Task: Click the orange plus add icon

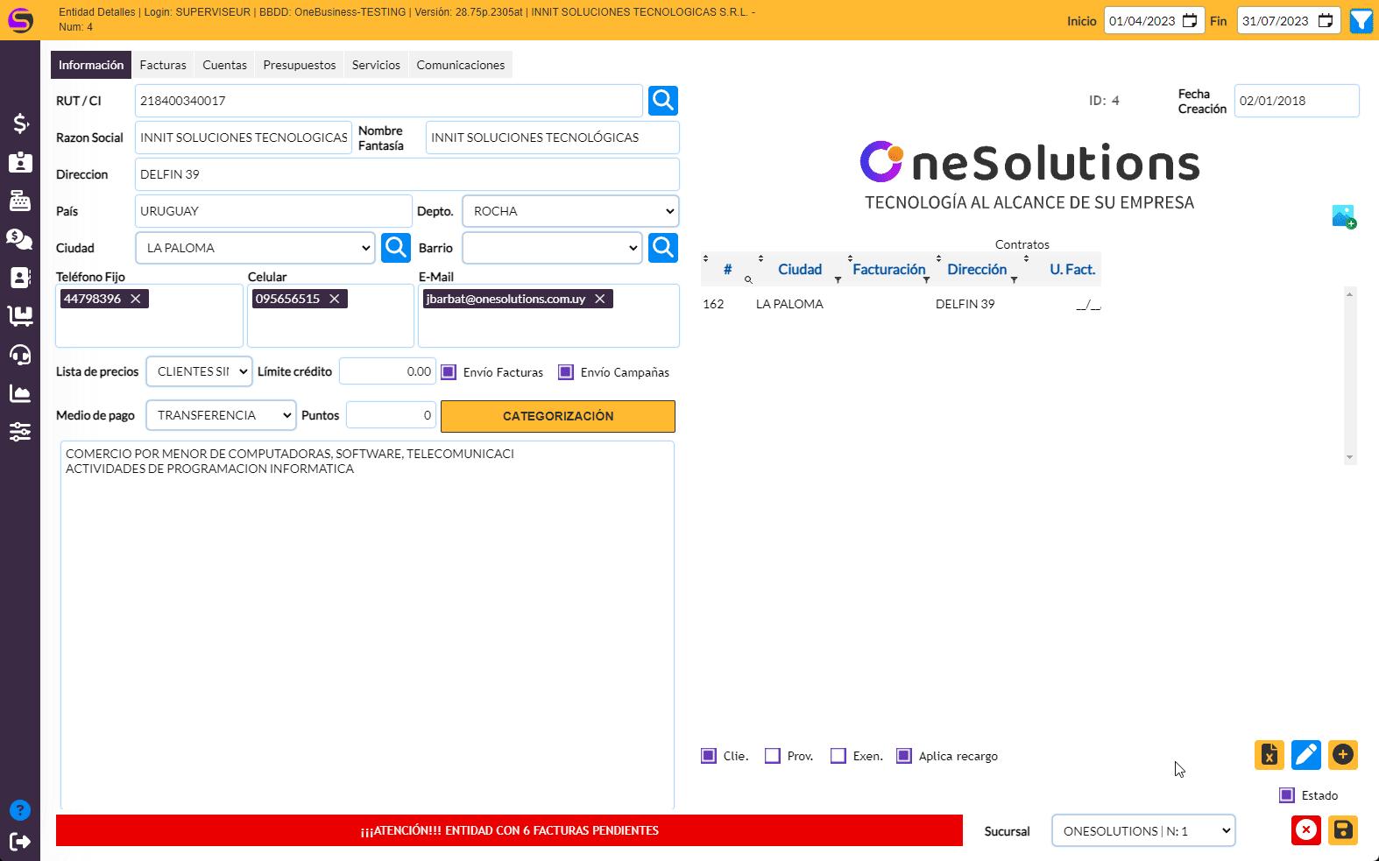Action: [x=1342, y=755]
